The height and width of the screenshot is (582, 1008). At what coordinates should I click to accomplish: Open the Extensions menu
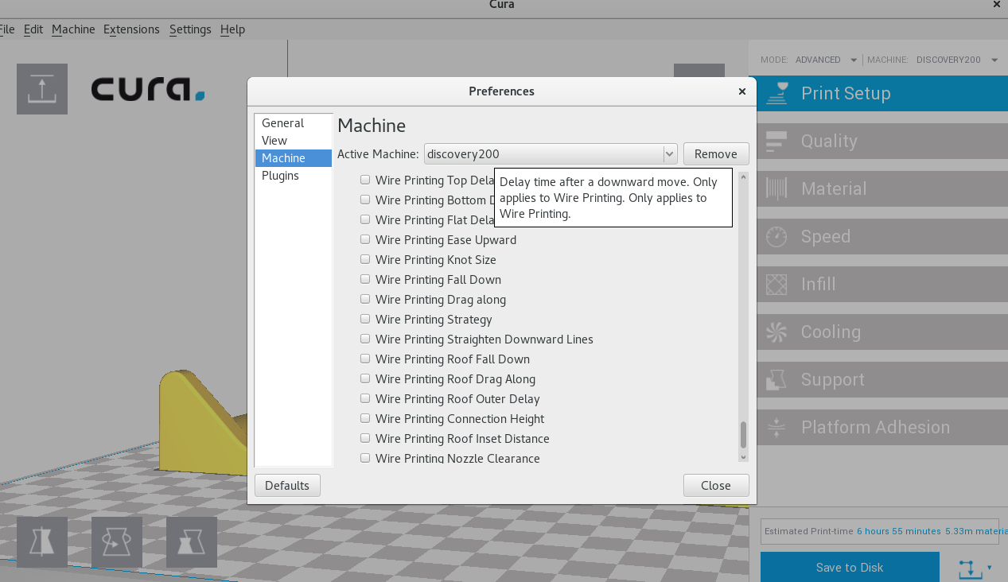click(x=131, y=29)
